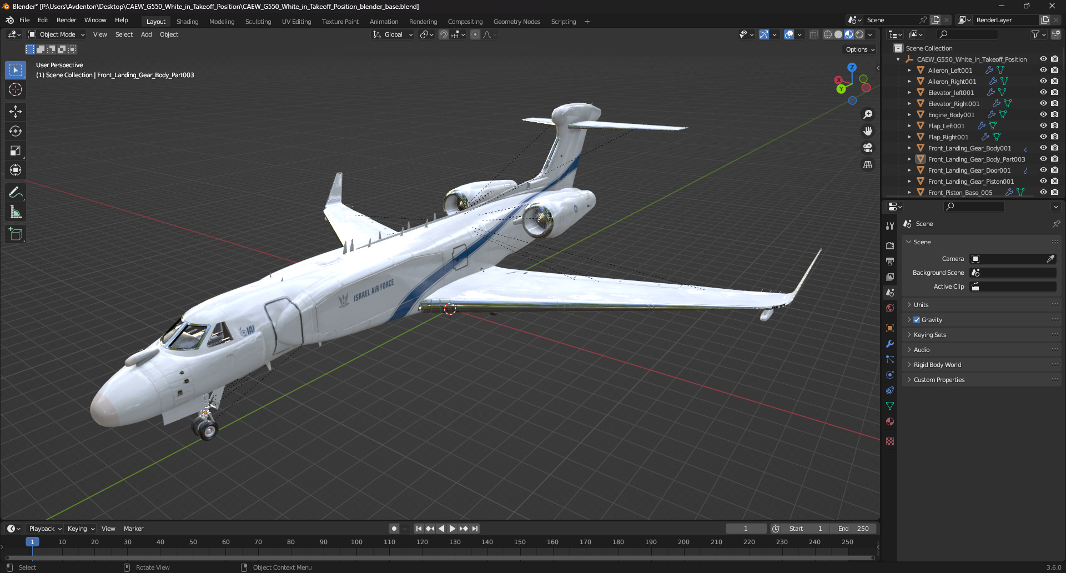Click the Move view hand icon
Screen dimensions: 1066x573
pyautogui.click(x=868, y=131)
